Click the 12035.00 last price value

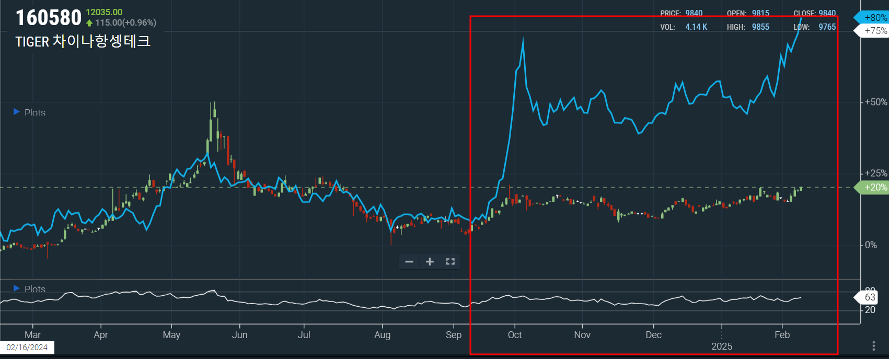pyautogui.click(x=104, y=12)
